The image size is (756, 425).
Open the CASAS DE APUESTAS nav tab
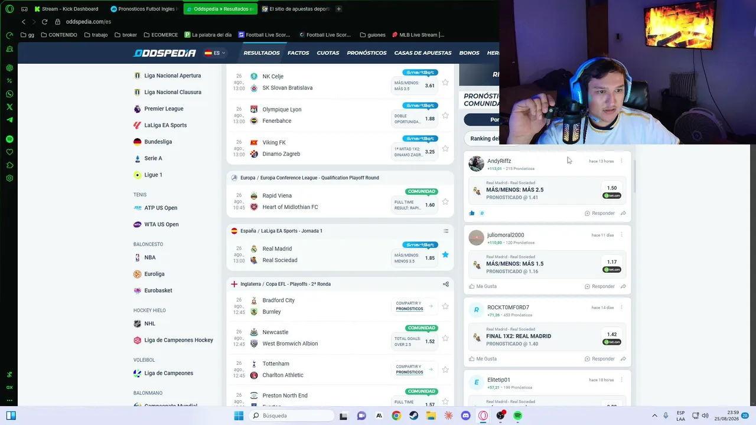423,53
